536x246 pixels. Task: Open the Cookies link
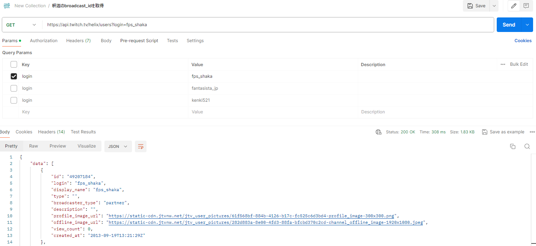523,41
